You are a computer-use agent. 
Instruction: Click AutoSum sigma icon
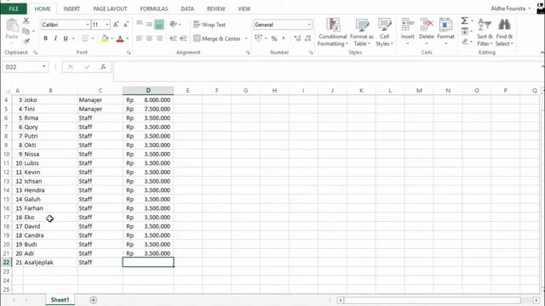tap(465, 20)
